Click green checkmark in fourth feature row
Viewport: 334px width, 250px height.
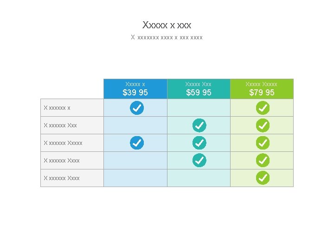262,160
